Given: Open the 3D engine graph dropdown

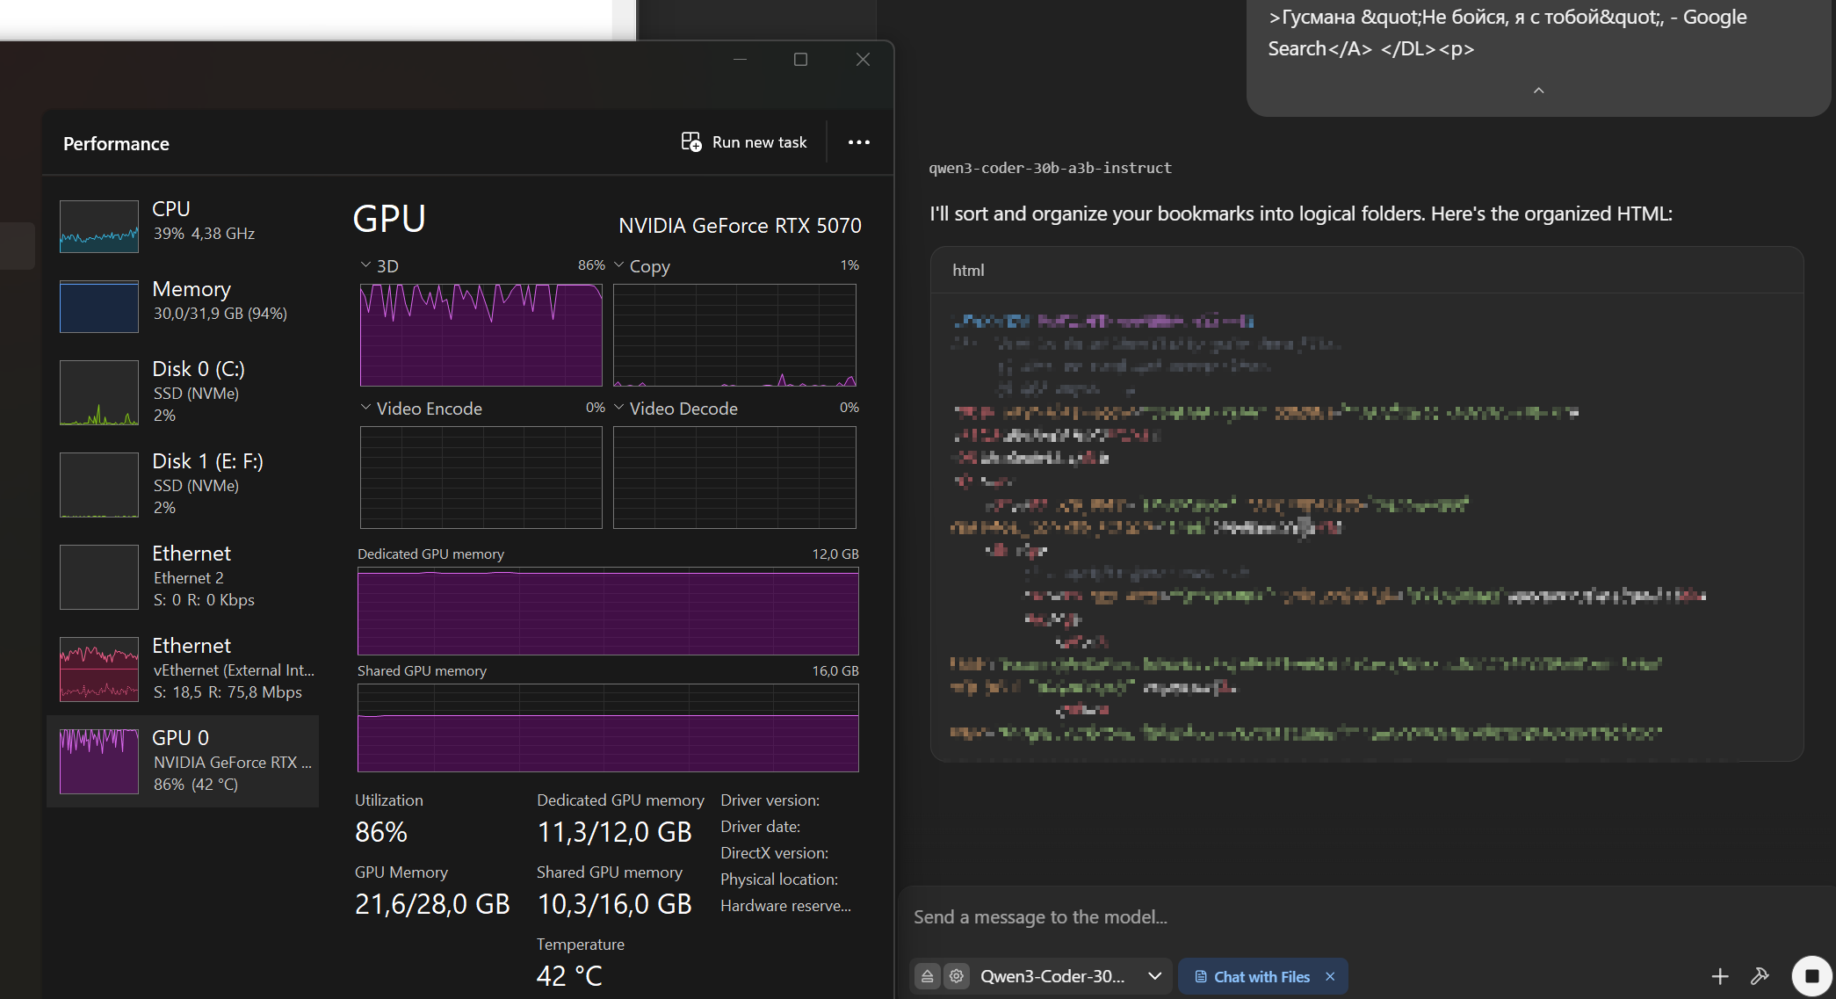Looking at the screenshot, I should (x=366, y=265).
